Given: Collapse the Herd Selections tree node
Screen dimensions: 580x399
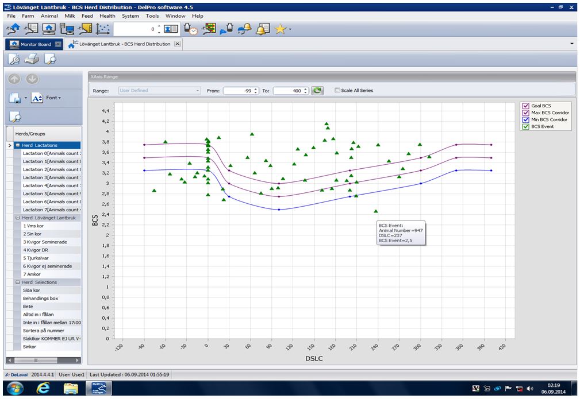Looking at the screenshot, I should pos(18,282).
